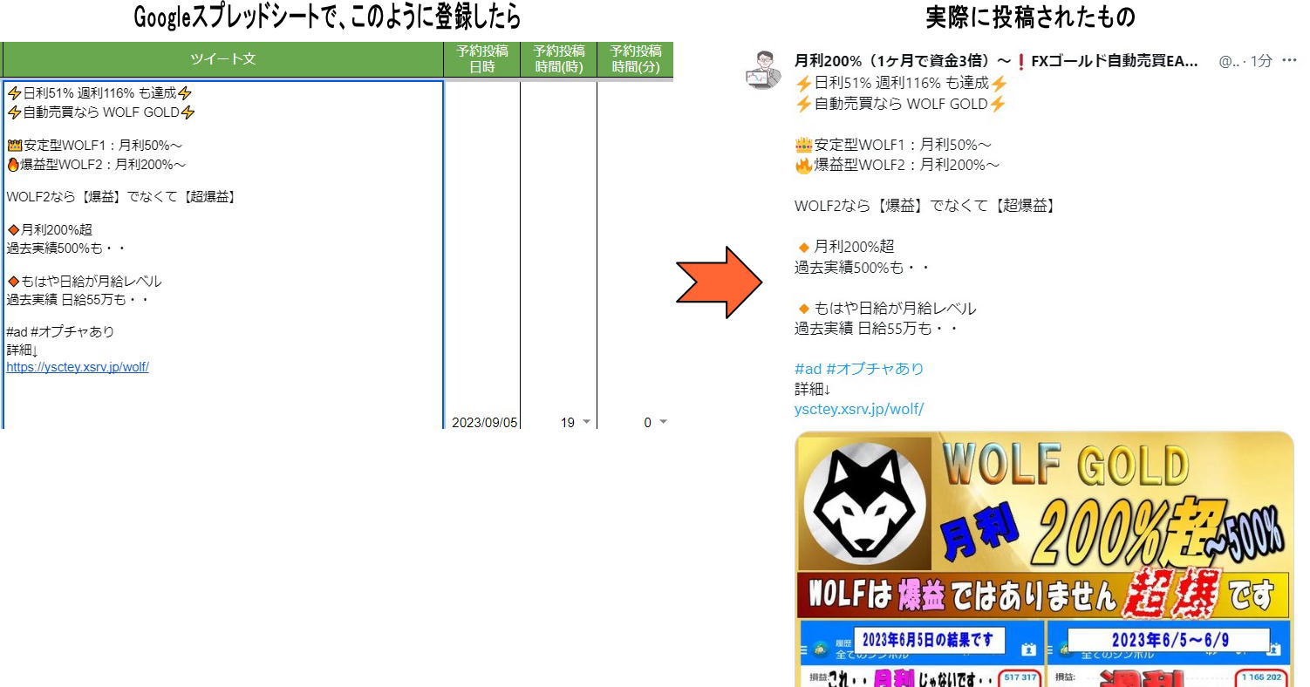Click the calendar icon beside 2023年6月5日 label
The image size is (1310, 687).
1027,649
